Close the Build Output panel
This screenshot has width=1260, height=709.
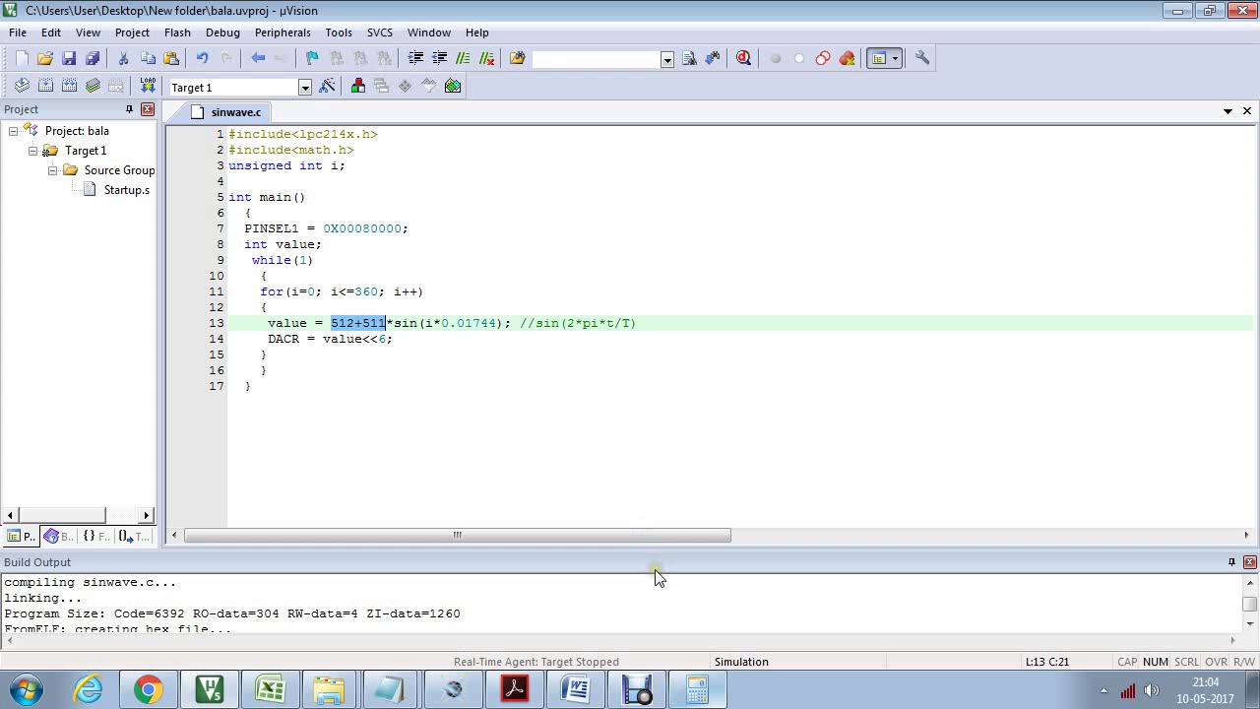1250,562
